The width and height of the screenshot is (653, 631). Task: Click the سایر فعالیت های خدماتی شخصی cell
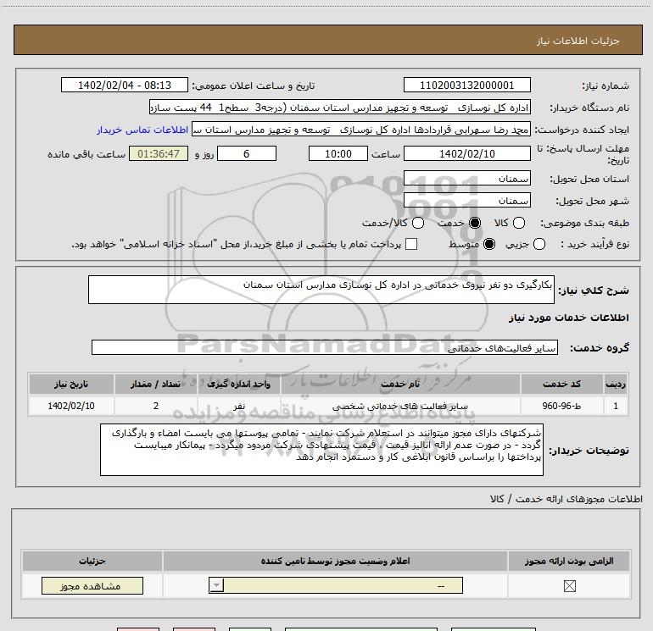click(399, 406)
